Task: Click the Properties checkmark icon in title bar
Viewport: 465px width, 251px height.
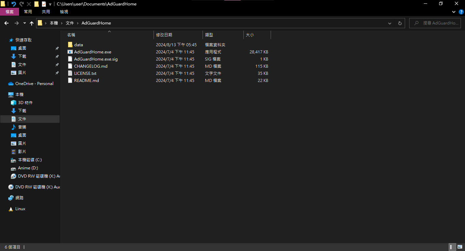Action: [44, 4]
